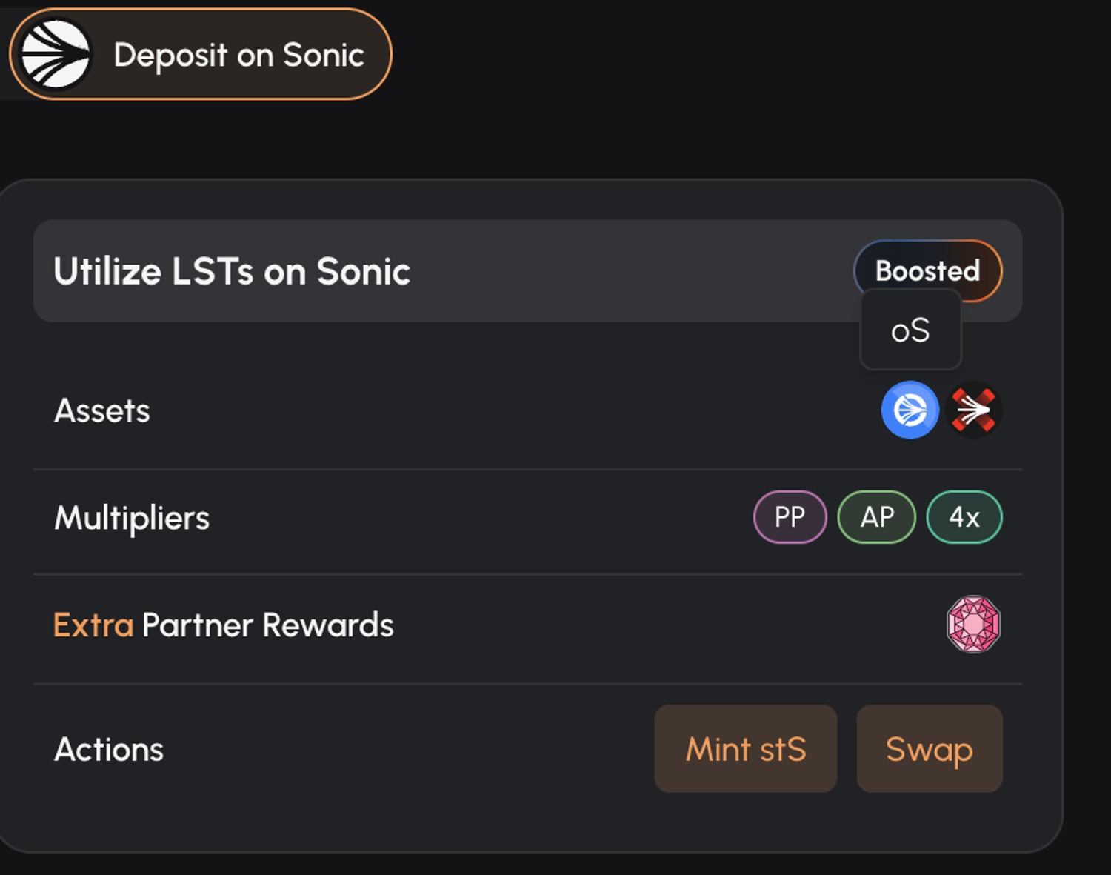Click the AP multiplier badge
1111x875 pixels.
(877, 517)
